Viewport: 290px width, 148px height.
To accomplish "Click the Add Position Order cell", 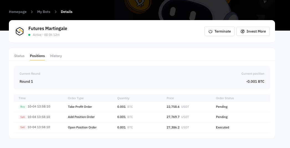I will coord(82,117).
